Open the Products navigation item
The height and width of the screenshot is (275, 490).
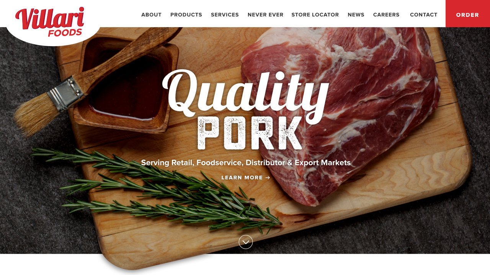point(186,15)
